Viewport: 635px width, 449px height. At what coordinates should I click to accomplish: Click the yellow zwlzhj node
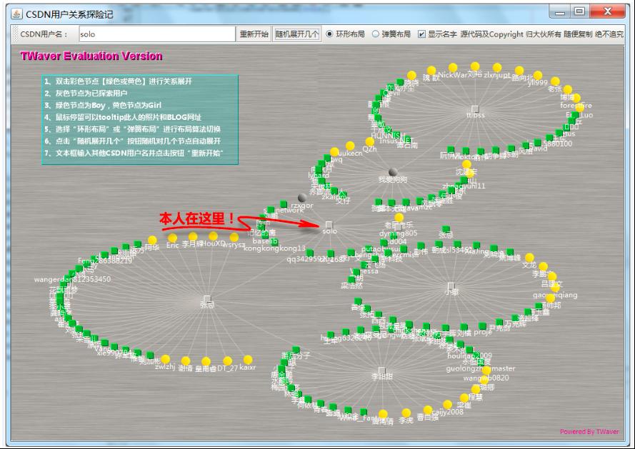point(165,359)
